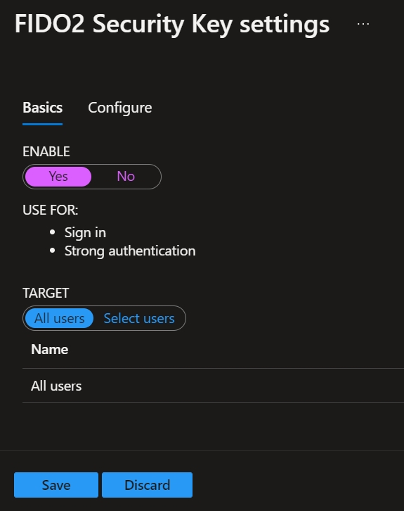Save the FIDO2 settings
The image size is (404, 511).
click(56, 485)
